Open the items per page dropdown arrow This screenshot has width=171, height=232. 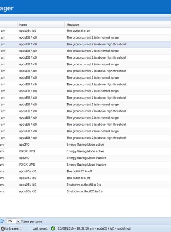click(18, 221)
